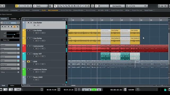The image size is (170, 95).
Task: Open window layout setup dropdown arrow
Action: (167, 6)
